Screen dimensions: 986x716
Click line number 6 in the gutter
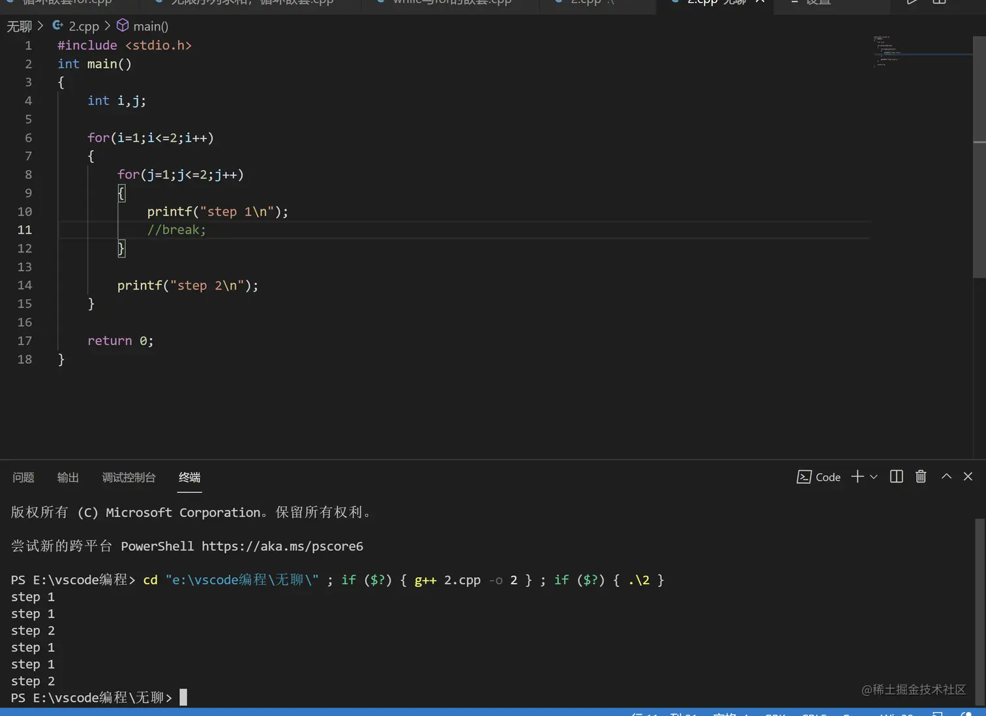coord(28,138)
